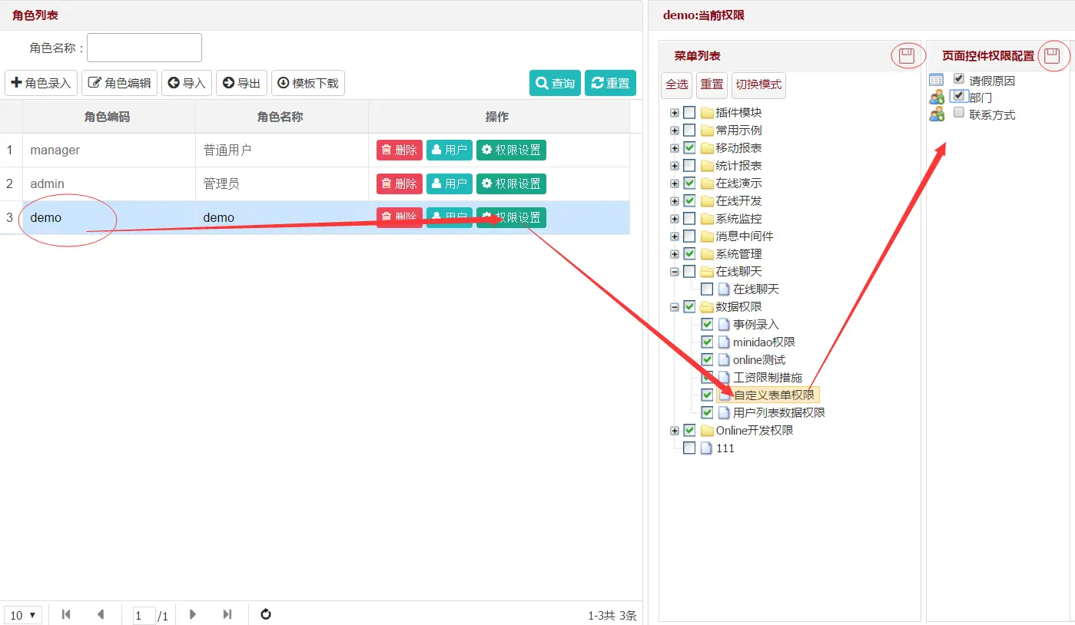Click the refresh icon in the pagination bar
The width and height of the screenshot is (1075, 625).
click(266, 614)
